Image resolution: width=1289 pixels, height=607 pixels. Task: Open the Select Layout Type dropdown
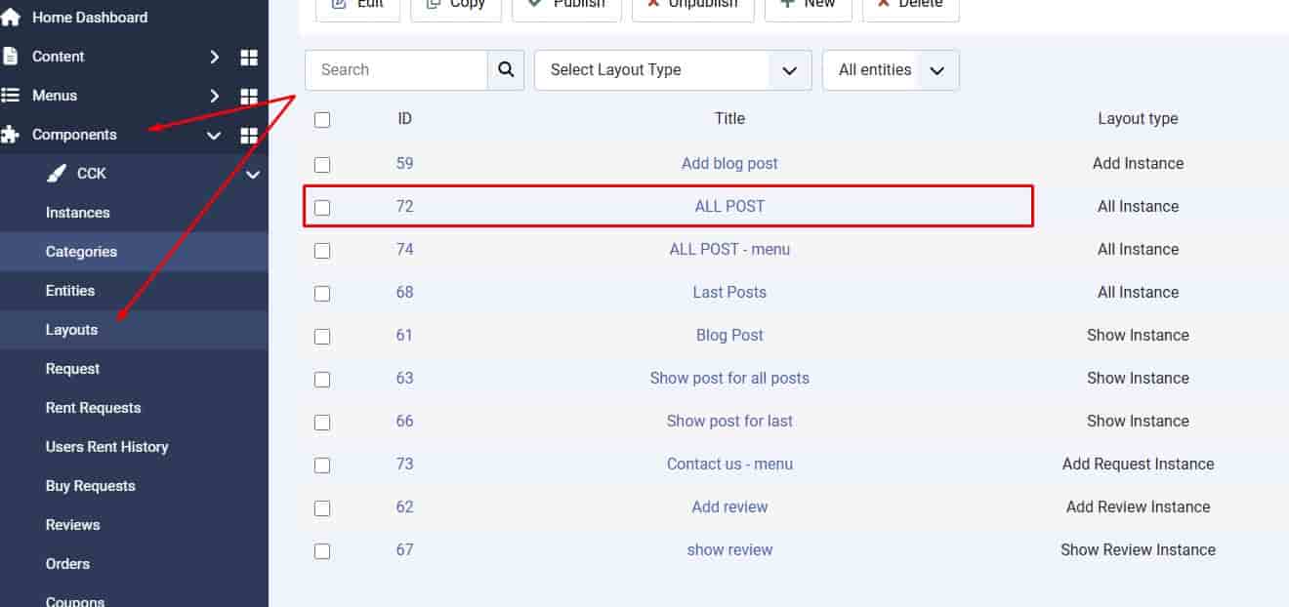click(673, 70)
